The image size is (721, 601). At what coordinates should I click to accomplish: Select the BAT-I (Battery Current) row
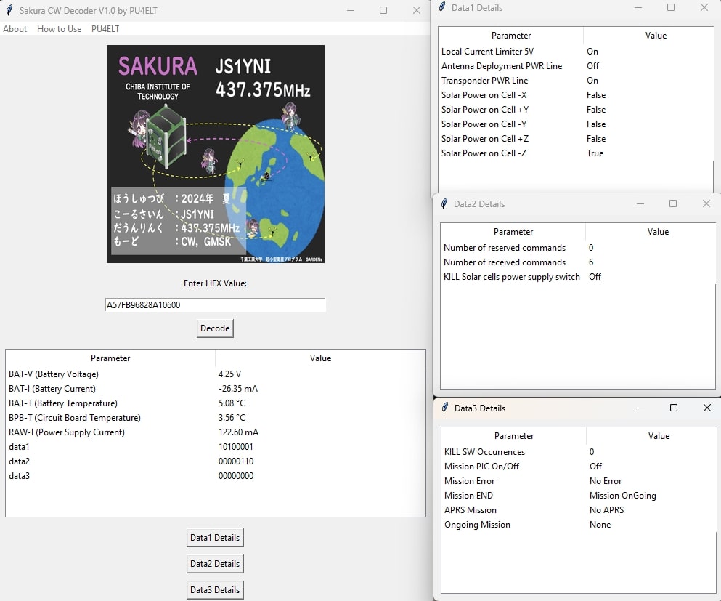pyautogui.click(x=215, y=389)
